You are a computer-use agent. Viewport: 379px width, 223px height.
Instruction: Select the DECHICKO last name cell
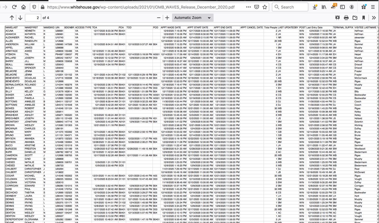(12, 192)
